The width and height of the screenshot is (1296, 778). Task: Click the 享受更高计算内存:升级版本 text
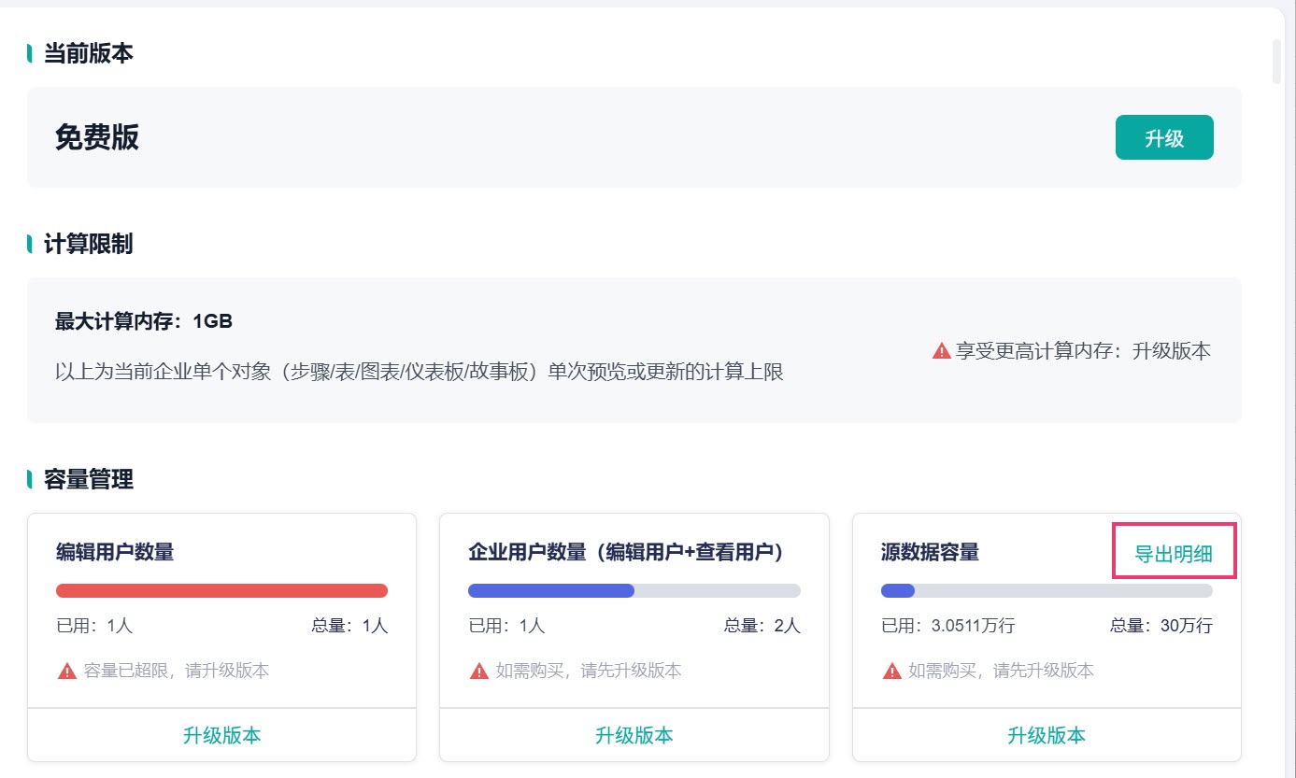tap(1083, 351)
